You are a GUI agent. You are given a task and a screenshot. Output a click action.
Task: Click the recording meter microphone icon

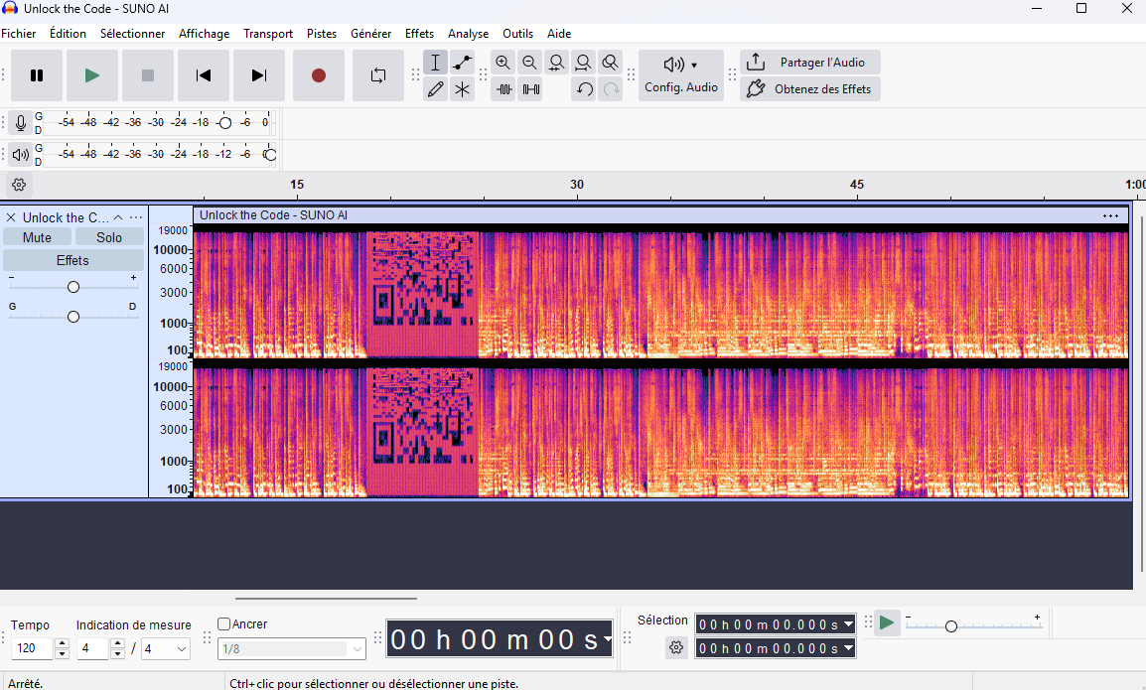(21, 123)
